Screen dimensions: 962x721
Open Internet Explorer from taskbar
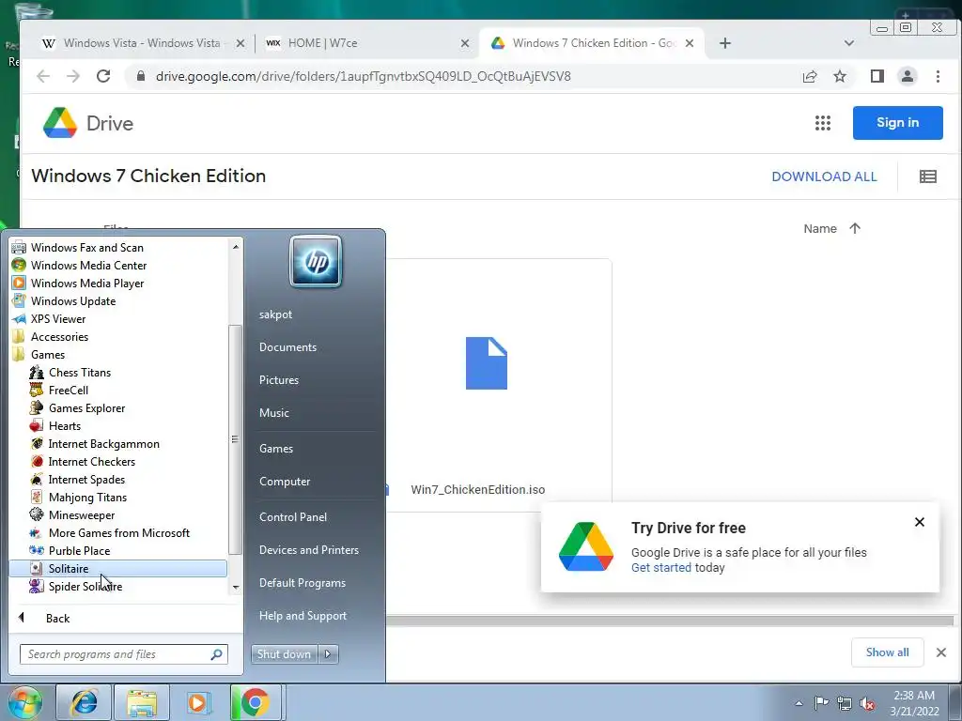(84, 702)
